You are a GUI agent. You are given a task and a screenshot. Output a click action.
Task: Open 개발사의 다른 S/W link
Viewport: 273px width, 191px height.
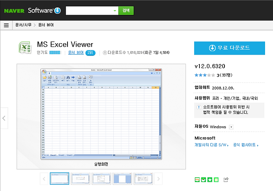click(x=211, y=145)
